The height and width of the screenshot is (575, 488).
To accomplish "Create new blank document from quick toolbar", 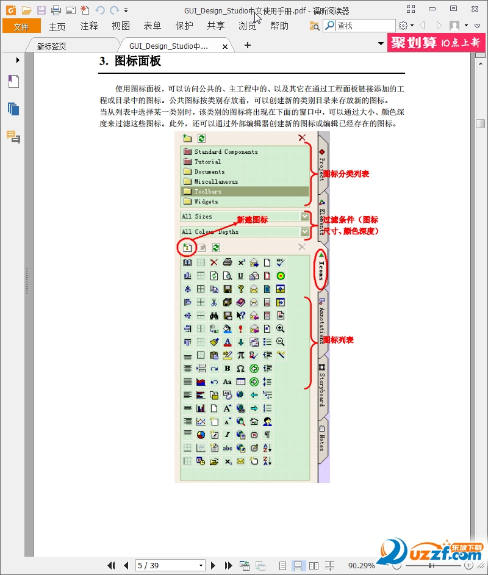I will [85, 10].
